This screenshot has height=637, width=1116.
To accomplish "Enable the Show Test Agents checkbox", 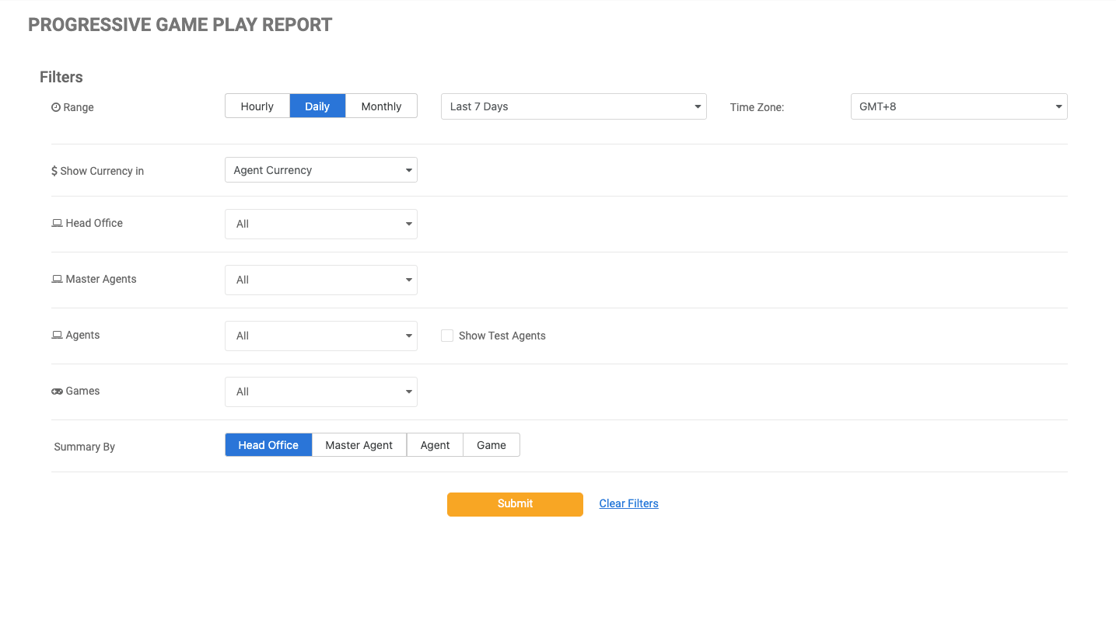I will point(447,336).
